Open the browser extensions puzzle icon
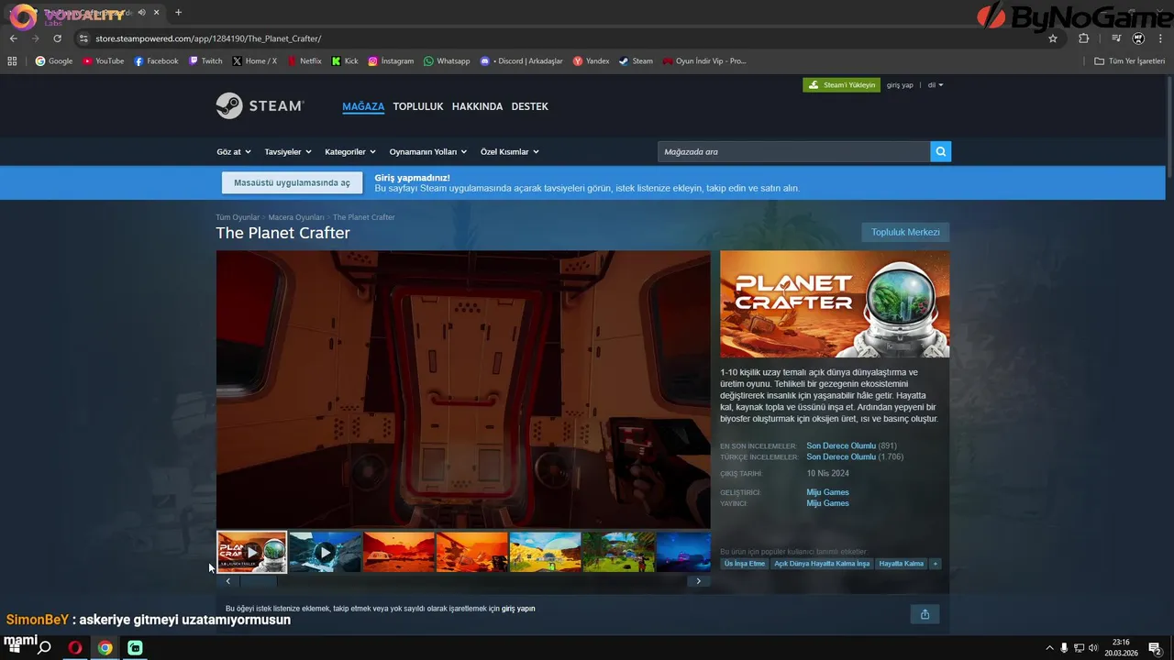 [1083, 38]
